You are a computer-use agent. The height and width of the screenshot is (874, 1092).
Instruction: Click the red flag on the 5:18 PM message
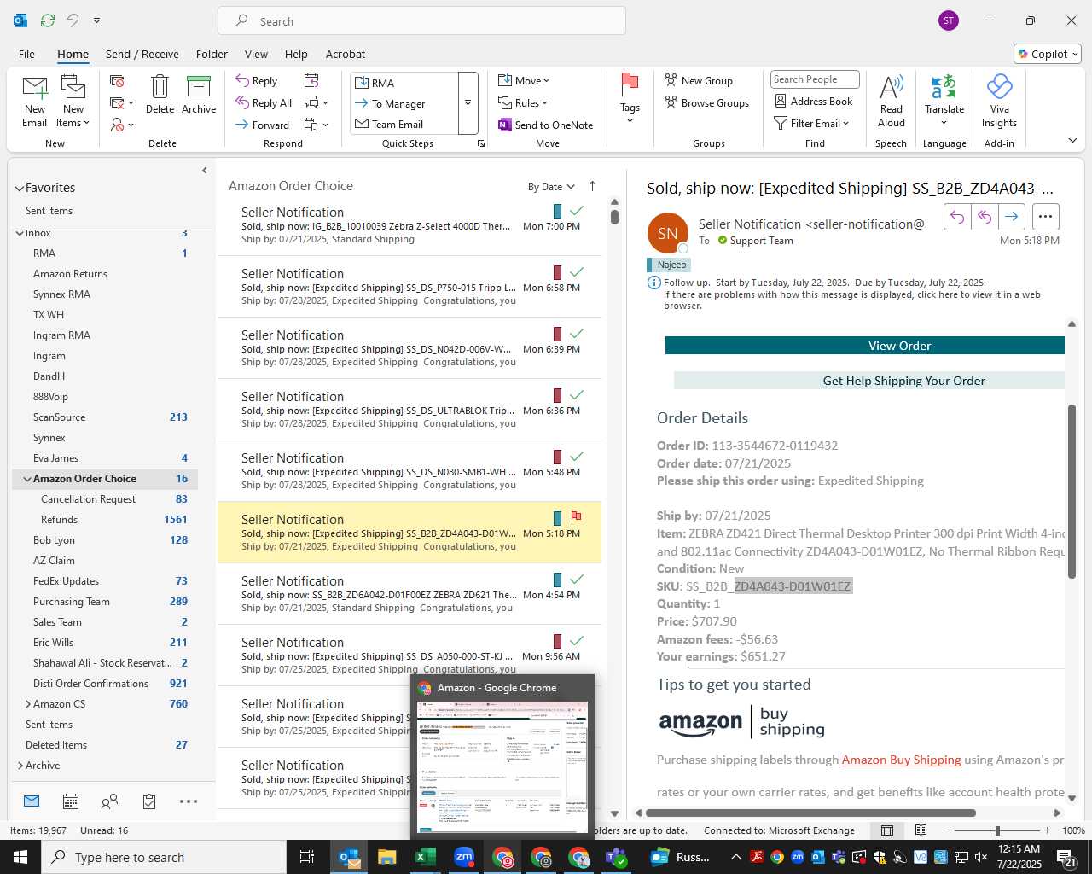pos(576,517)
